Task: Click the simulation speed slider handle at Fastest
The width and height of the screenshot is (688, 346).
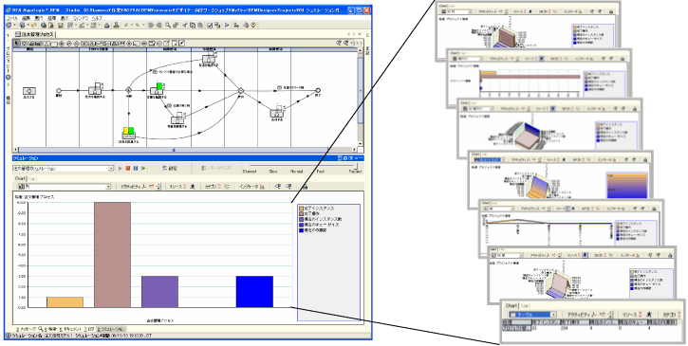Action: [x=357, y=167]
